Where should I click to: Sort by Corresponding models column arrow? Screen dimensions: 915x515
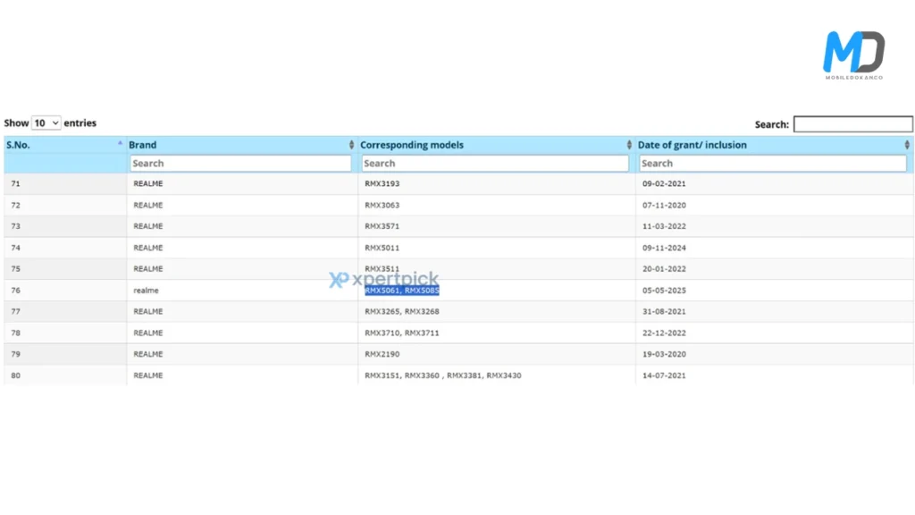pos(629,145)
